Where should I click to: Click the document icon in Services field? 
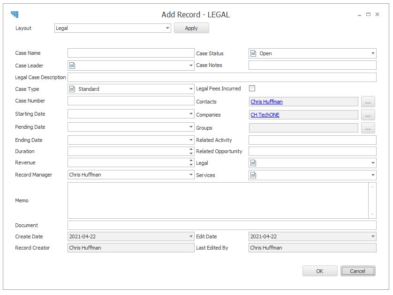tap(253, 175)
